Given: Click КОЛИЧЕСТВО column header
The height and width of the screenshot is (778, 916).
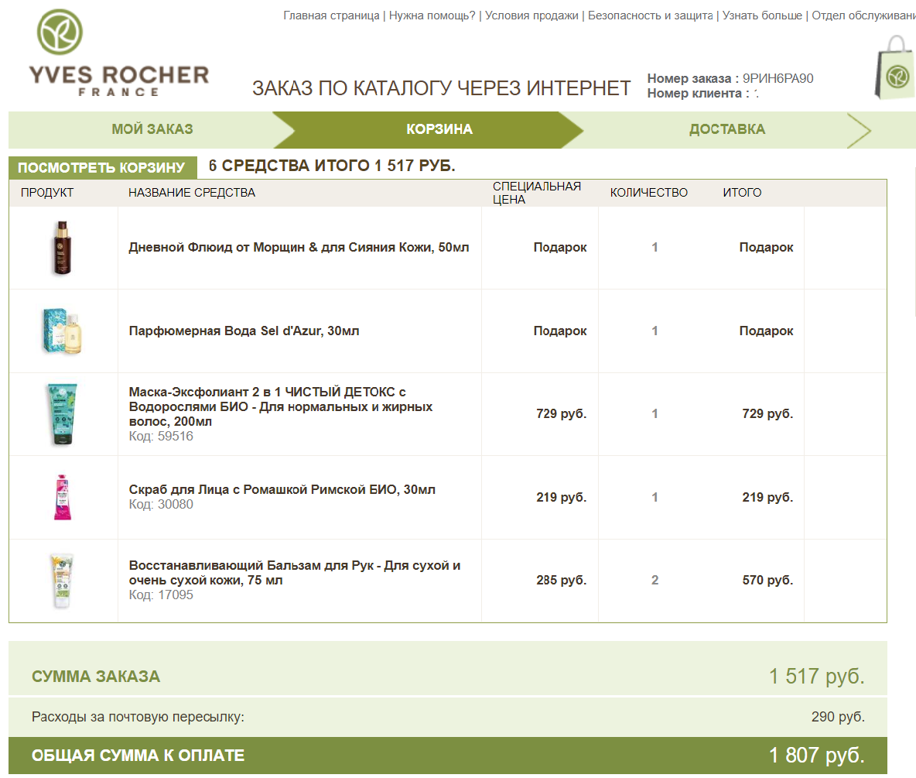Looking at the screenshot, I should coord(648,192).
